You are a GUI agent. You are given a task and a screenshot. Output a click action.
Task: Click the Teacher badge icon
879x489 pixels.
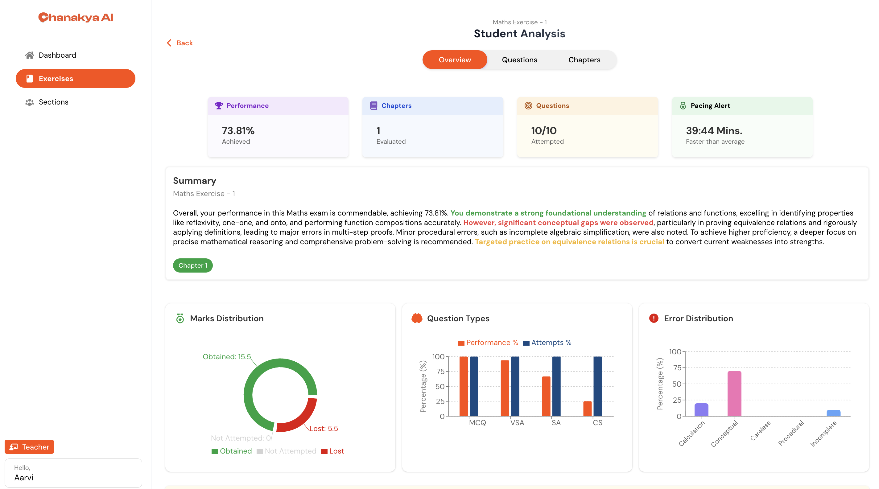[x=14, y=447]
